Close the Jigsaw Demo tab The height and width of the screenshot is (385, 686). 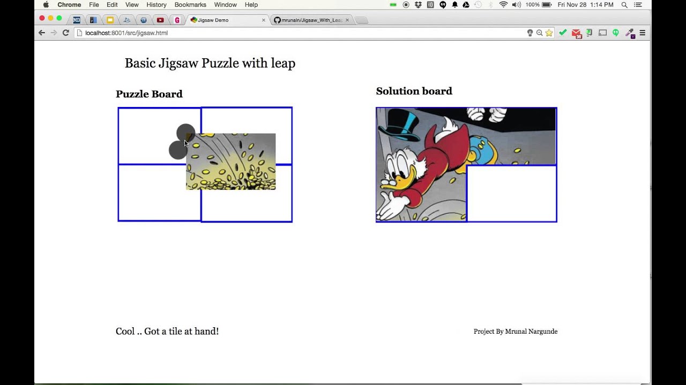(264, 20)
